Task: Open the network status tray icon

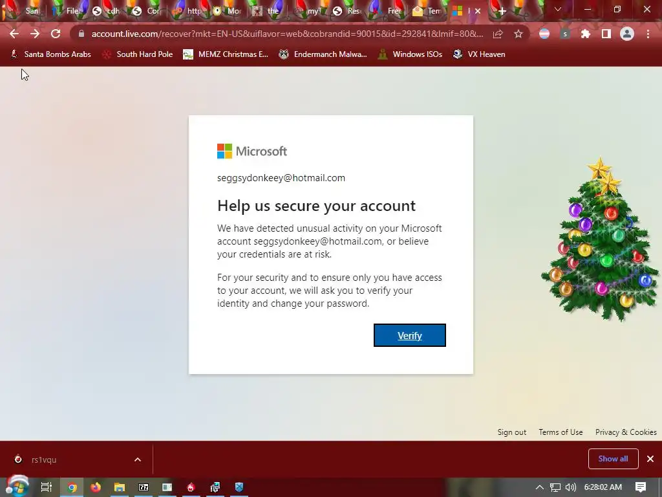Action: pyautogui.click(x=555, y=487)
